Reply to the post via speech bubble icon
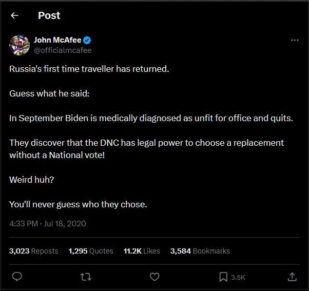309x291 pixels. point(17,277)
